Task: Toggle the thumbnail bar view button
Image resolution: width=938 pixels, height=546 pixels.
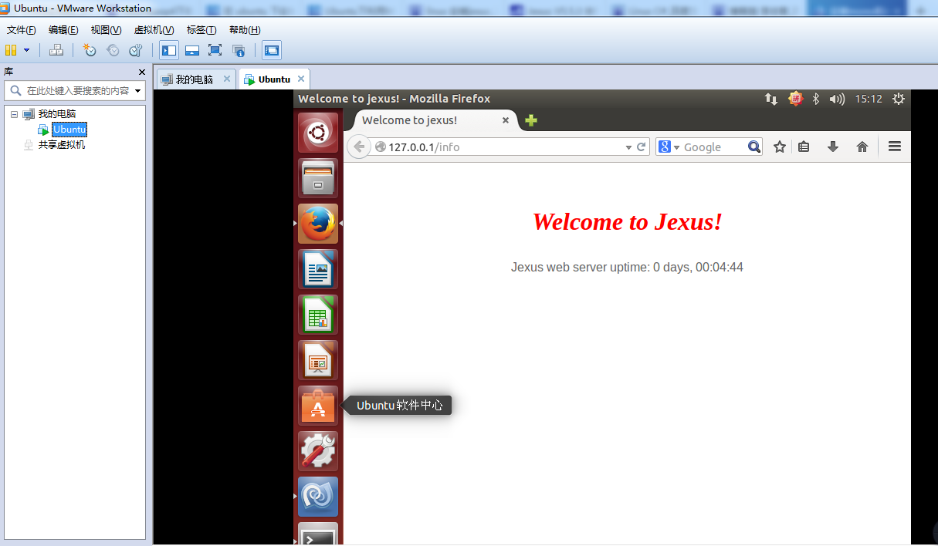Action: tap(192, 50)
